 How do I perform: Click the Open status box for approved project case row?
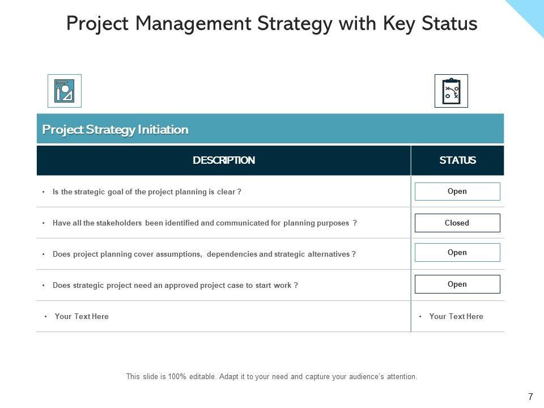pos(457,284)
